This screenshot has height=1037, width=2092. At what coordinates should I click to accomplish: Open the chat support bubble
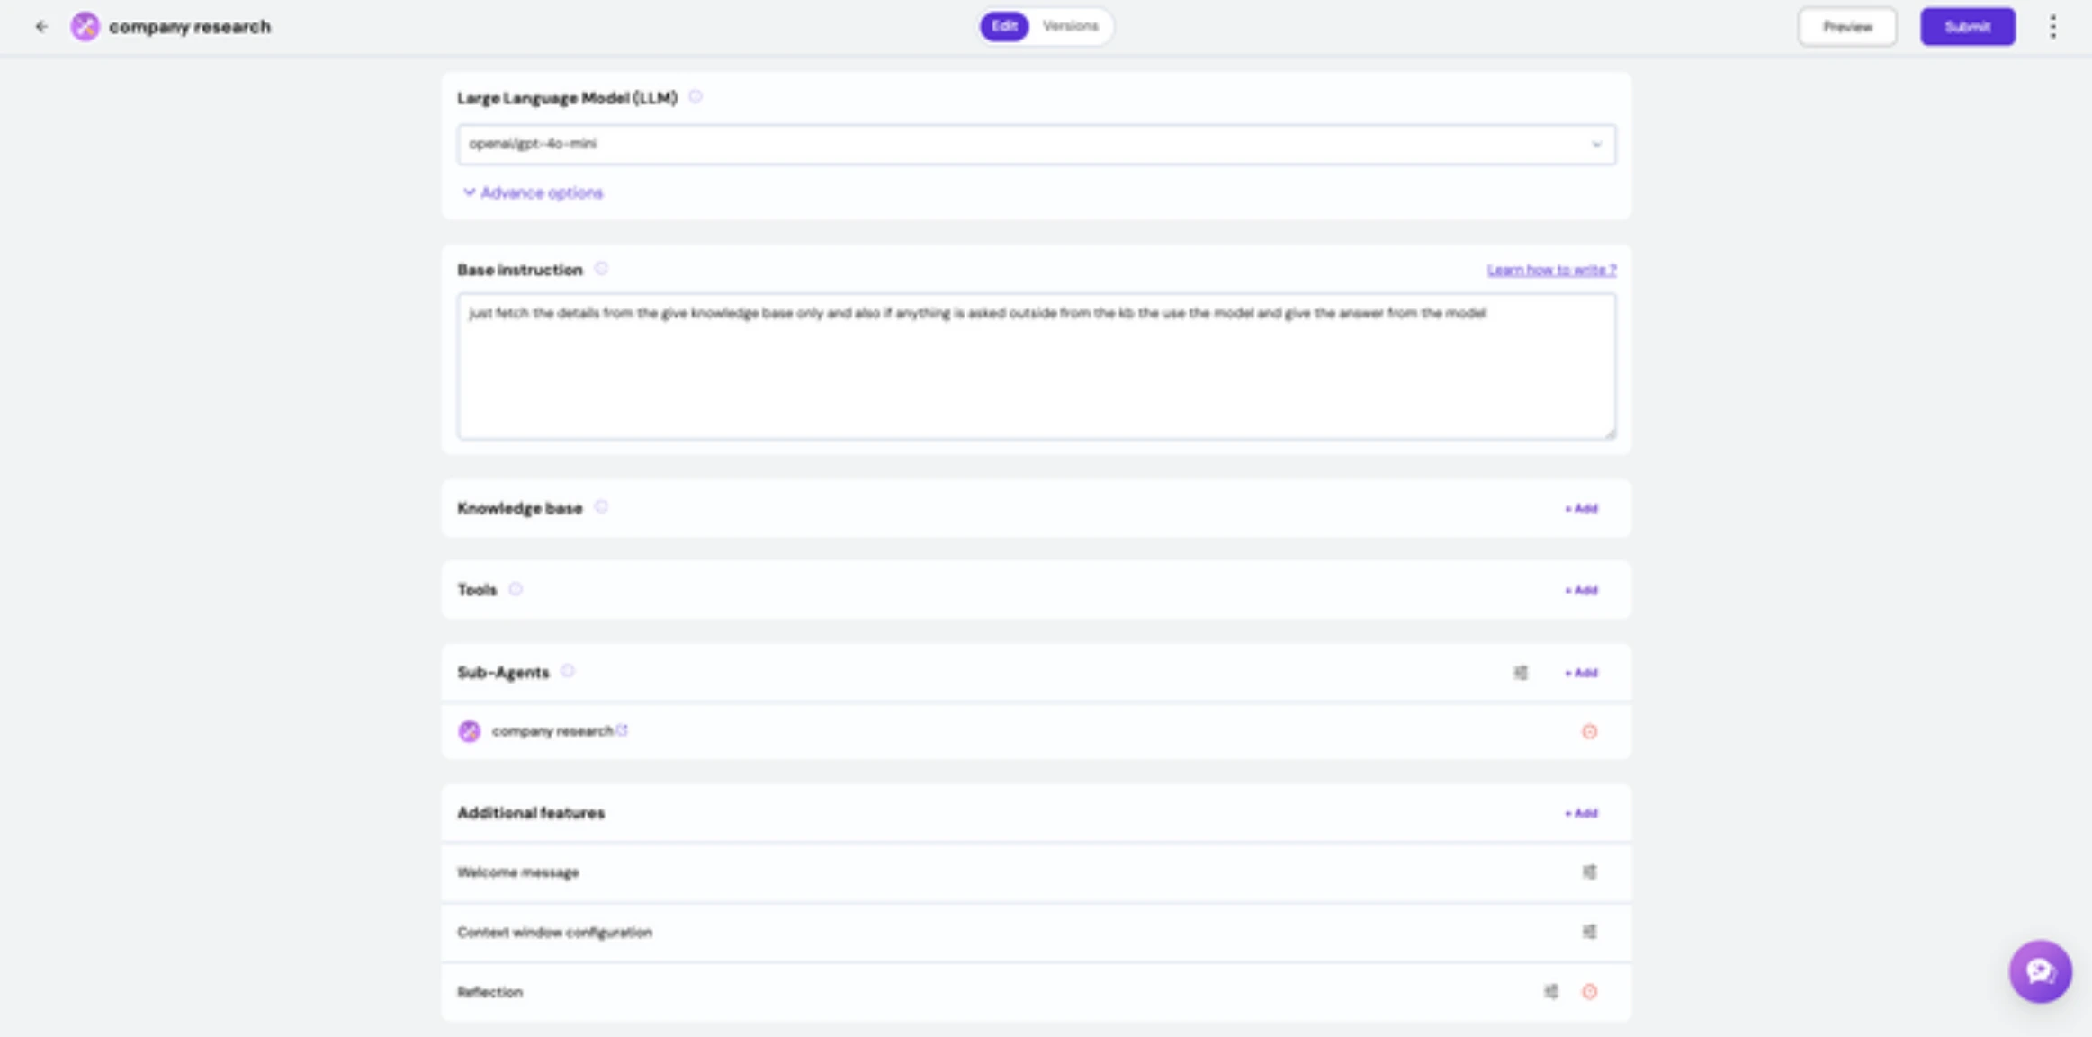[x=2040, y=971]
